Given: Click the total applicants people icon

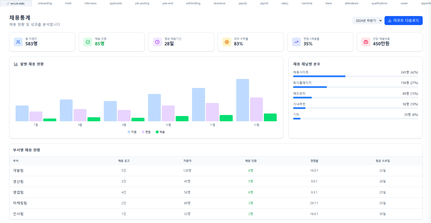Looking at the screenshot, I should point(18,42).
